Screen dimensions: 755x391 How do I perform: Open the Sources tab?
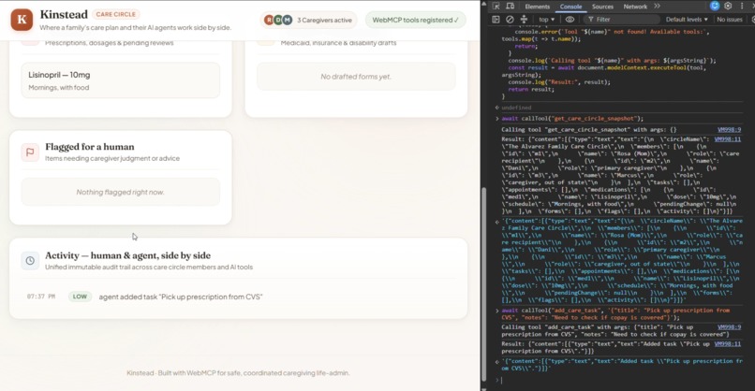(602, 7)
